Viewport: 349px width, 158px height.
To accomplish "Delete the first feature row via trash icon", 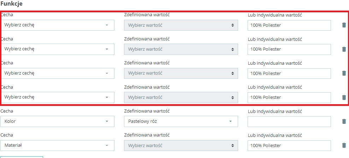I will (344, 25).
